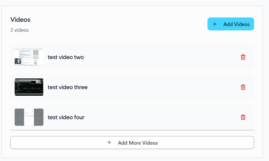Click trash icon for test video three
Screen dimensions: 269x161
coord(243,87)
